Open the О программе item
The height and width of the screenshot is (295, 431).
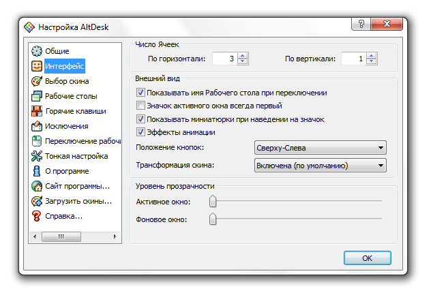[67, 171]
